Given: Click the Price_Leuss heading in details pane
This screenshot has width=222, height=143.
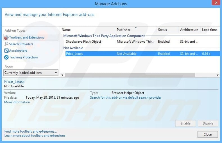Looking at the screenshot, I should (x=14, y=81).
